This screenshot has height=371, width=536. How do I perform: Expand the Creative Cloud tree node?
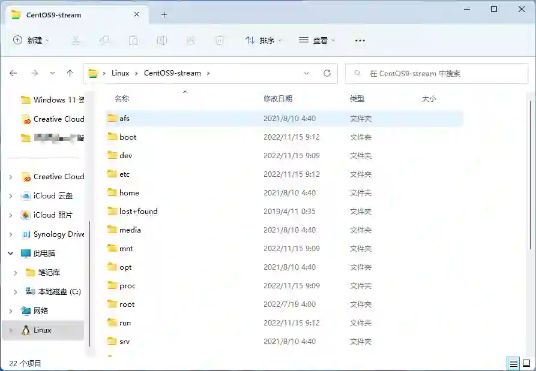pos(11,177)
